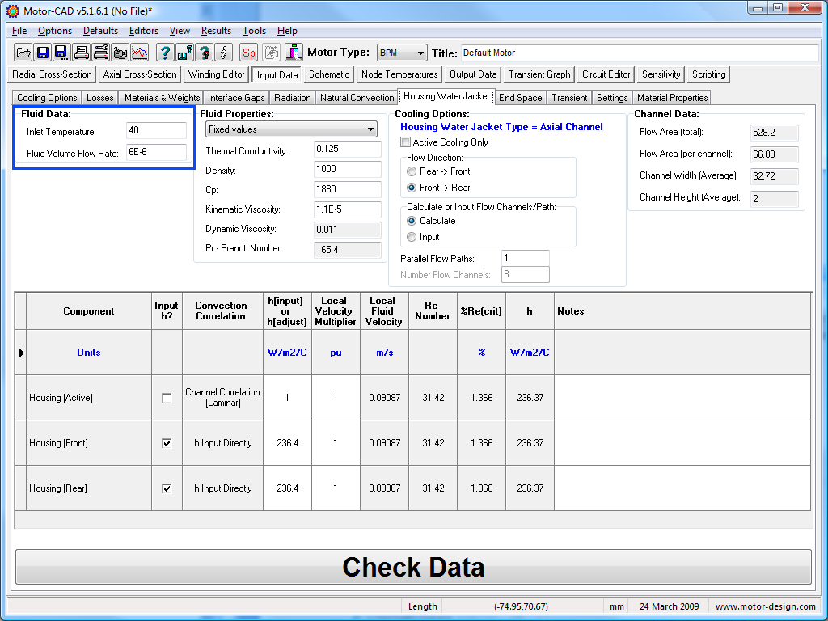The width and height of the screenshot is (828, 621).
Task: Click the video camera toolbar icon
Action: tap(120, 53)
